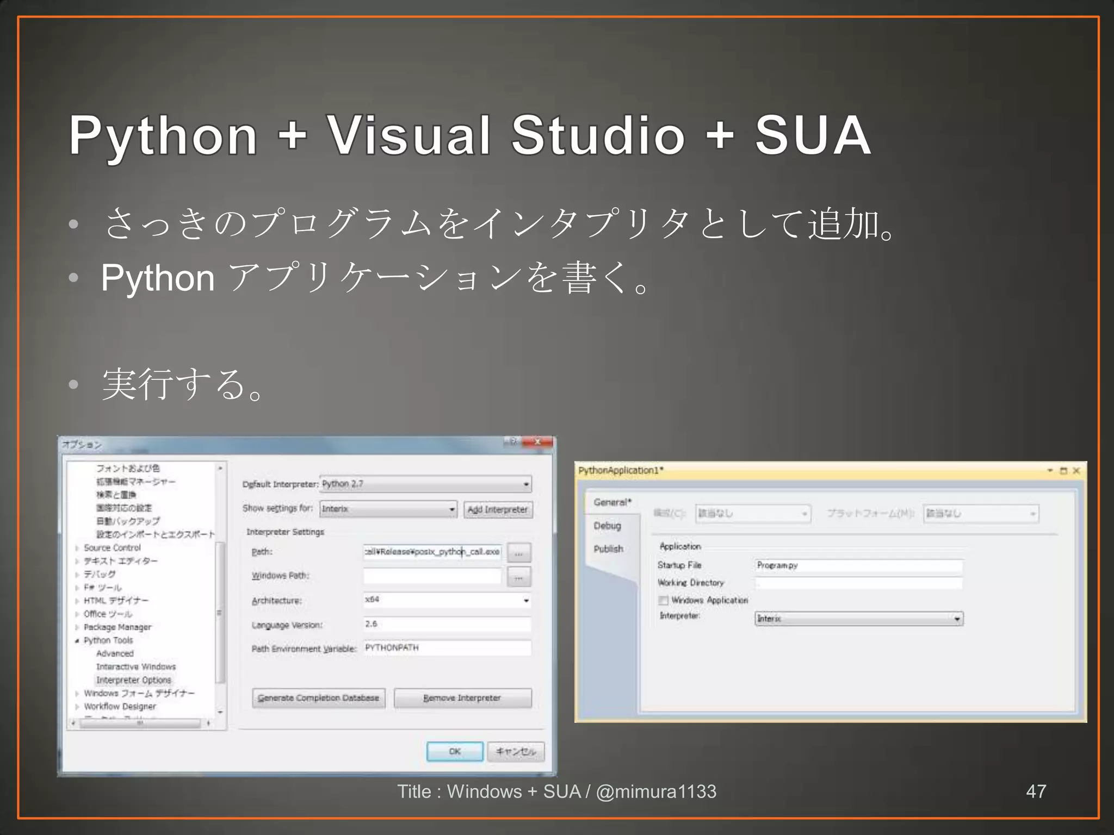Expand the Workflow Designer tree node
1114x835 pixels.
click(x=77, y=707)
